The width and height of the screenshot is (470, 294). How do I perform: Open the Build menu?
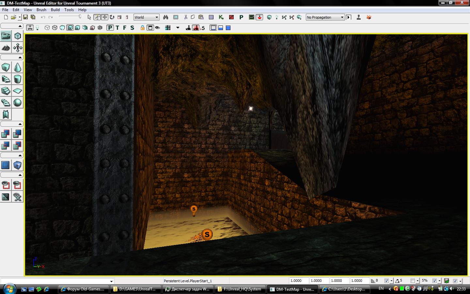(x=55, y=10)
